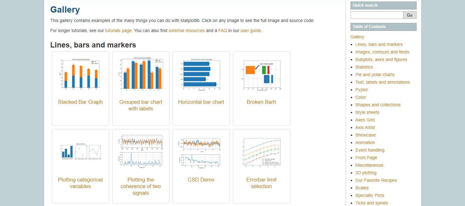Open the Grouped bar chart thumbnail image
The width and height of the screenshot is (465, 206).
click(x=141, y=74)
